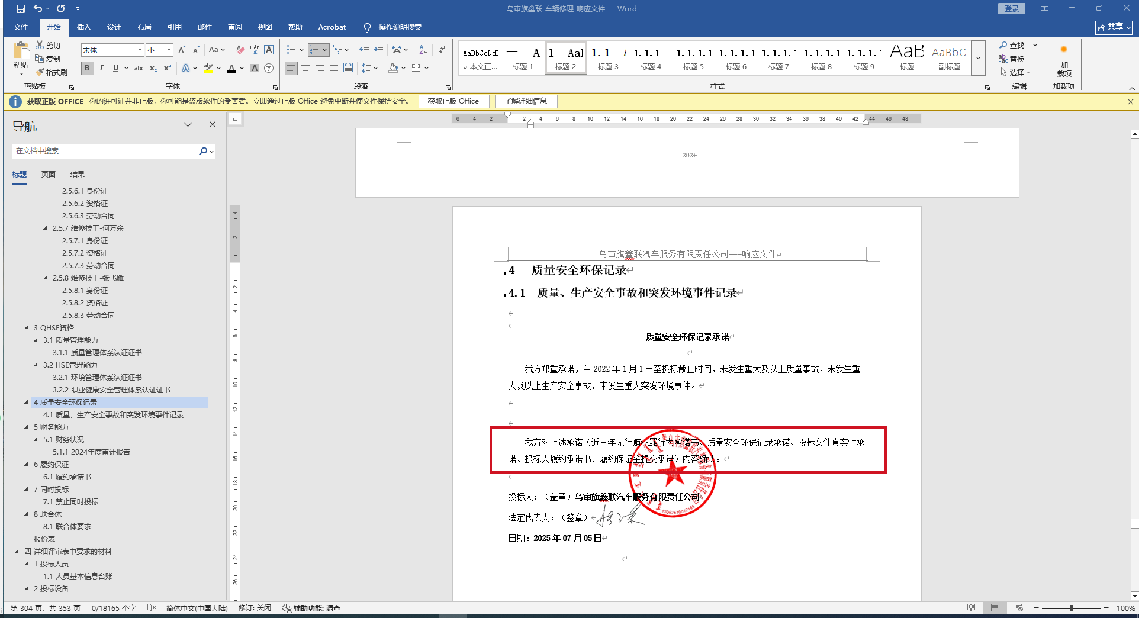Increase font size with the grow-font icon
The height and width of the screenshot is (618, 1139).
(x=182, y=50)
